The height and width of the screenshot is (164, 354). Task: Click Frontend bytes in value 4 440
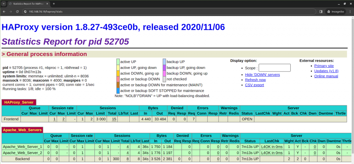click(146, 119)
